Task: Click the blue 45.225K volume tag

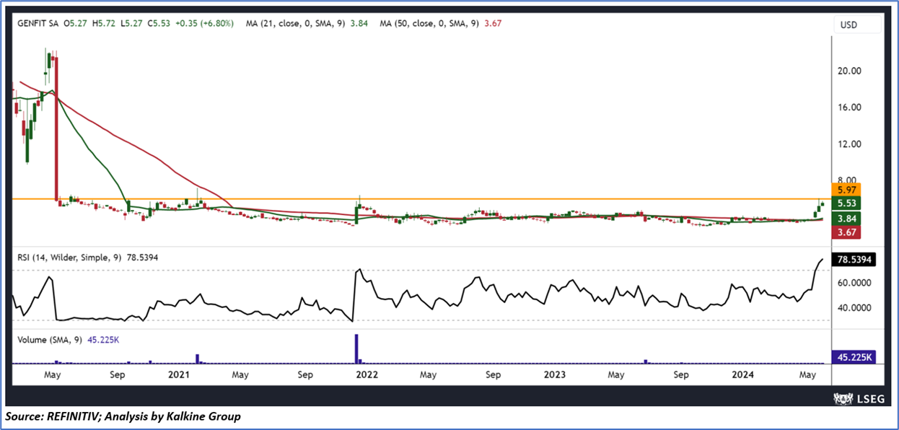Action: point(854,356)
